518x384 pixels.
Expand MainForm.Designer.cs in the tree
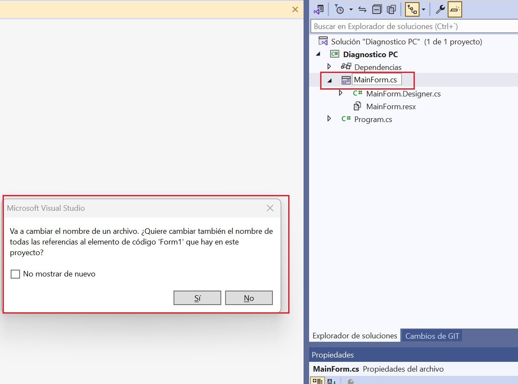[x=340, y=93]
